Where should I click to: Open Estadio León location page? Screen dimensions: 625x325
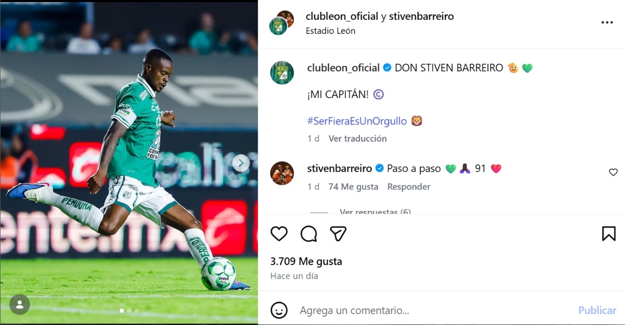click(x=331, y=31)
